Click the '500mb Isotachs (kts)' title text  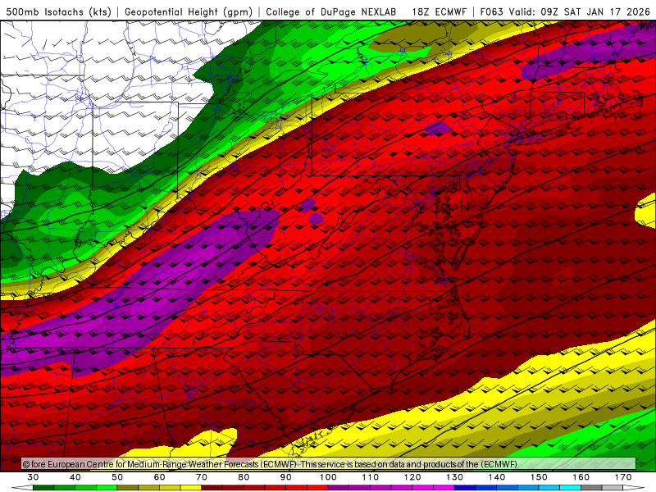tap(58, 11)
